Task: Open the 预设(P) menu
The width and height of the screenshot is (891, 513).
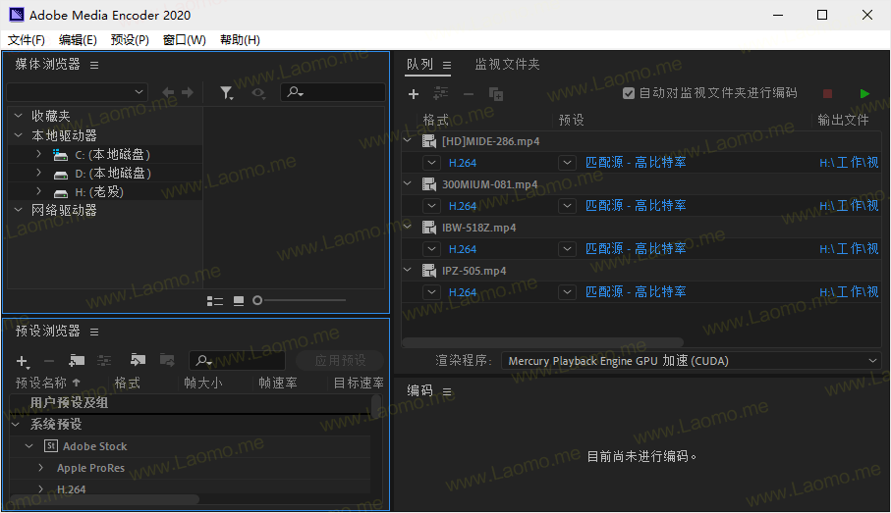Action: click(x=130, y=40)
